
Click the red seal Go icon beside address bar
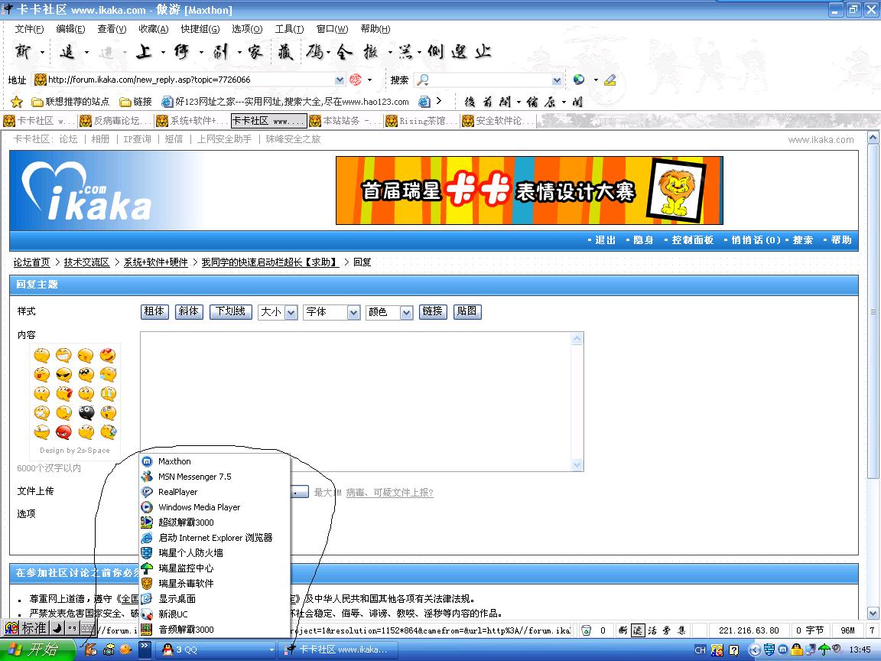(355, 80)
